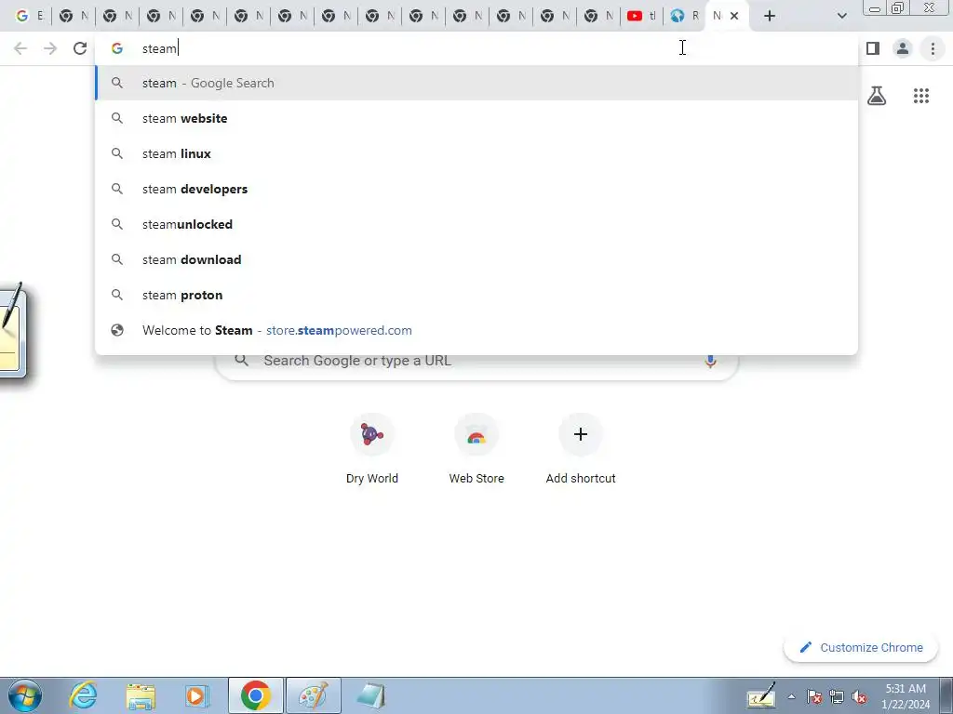Pick the 'steam download' suggestion

point(476,259)
